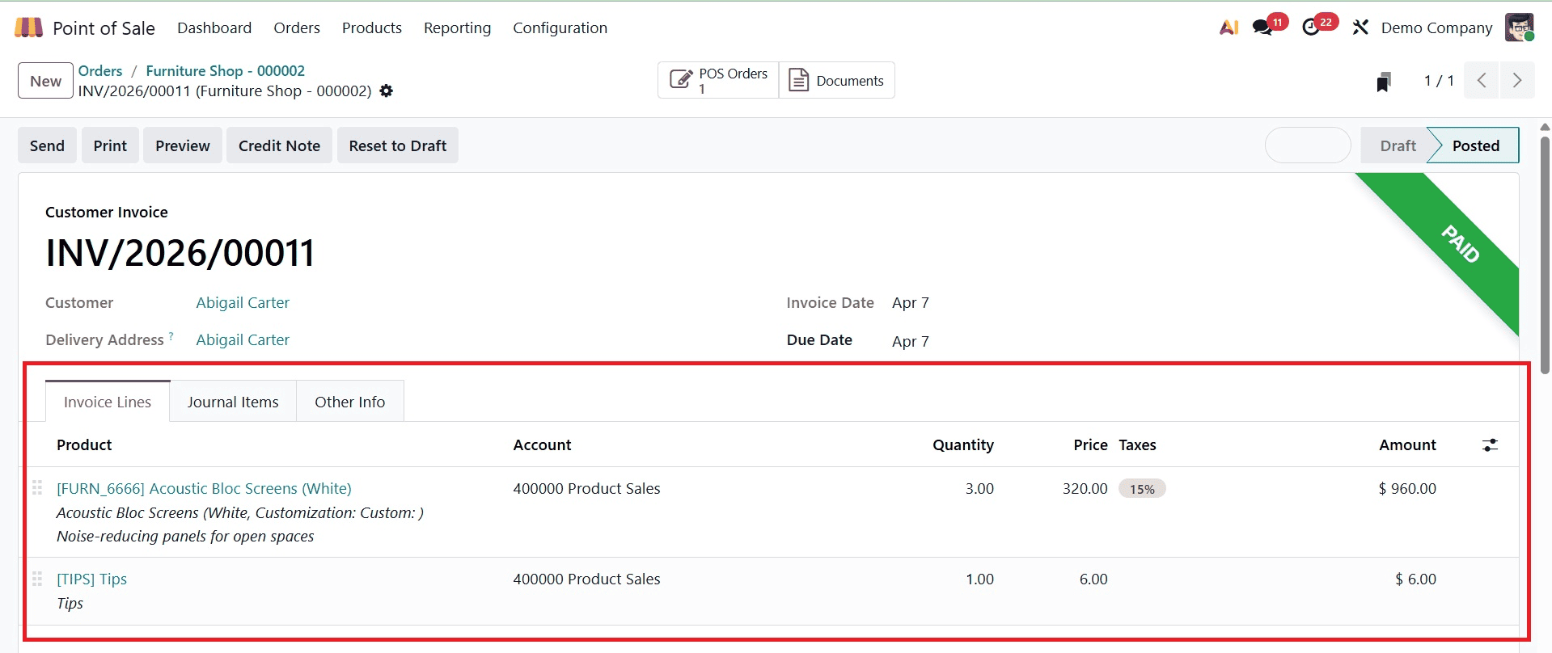Click the Invoice Date value Apr 7
The height and width of the screenshot is (653, 1552).
[x=910, y=302]
